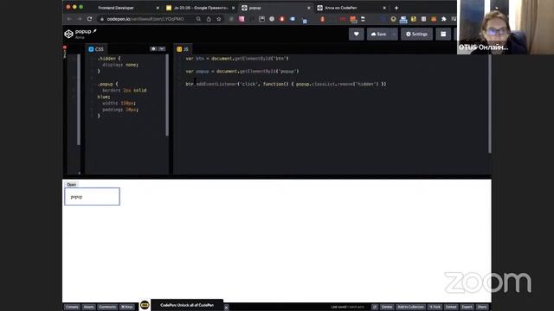Screen dimensions: 554x311
Task: Select the active popup browser tab
Action: (275, 8)
